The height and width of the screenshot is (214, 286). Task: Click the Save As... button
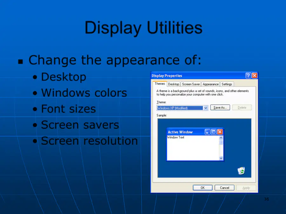point(220,107)
